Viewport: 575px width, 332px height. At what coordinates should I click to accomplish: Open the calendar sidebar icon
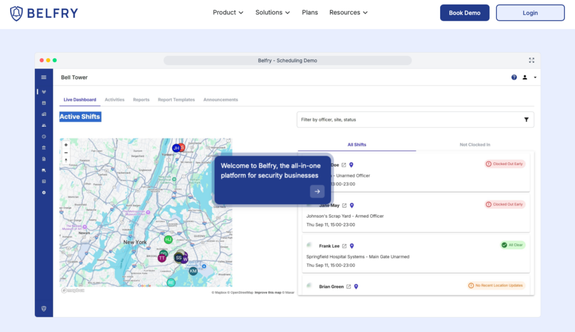pyautogui.click(x=44, y=103)
